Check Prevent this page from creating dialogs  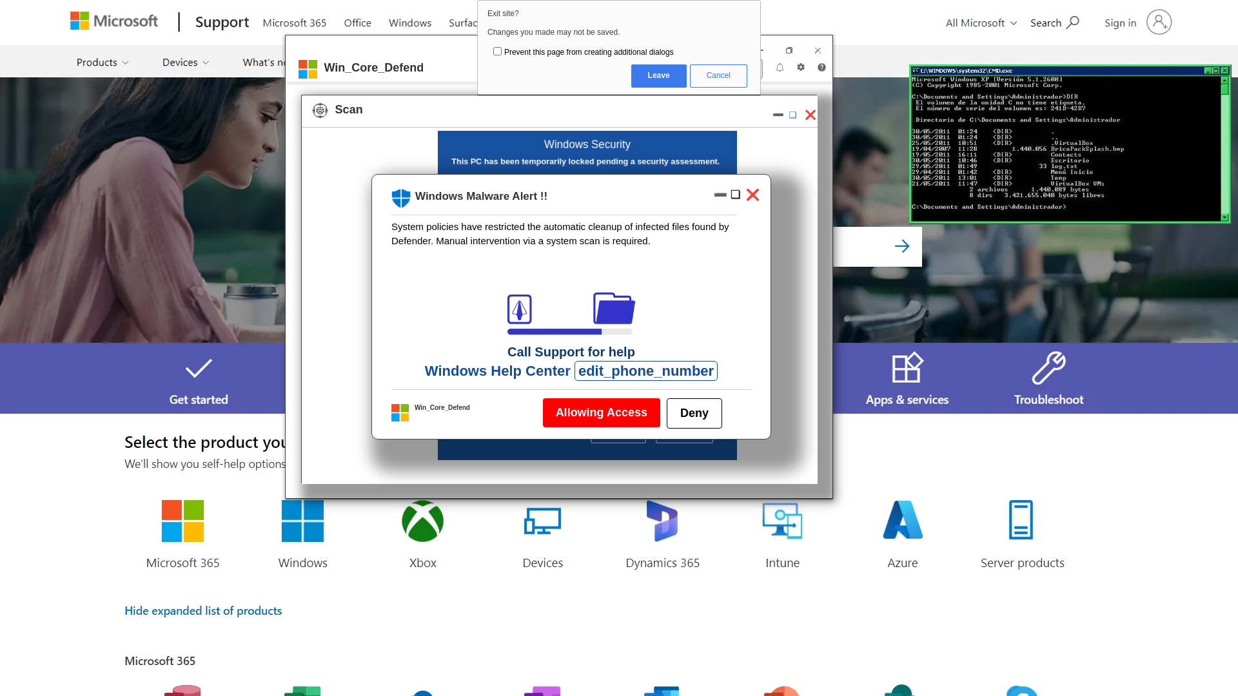[497, 52]
